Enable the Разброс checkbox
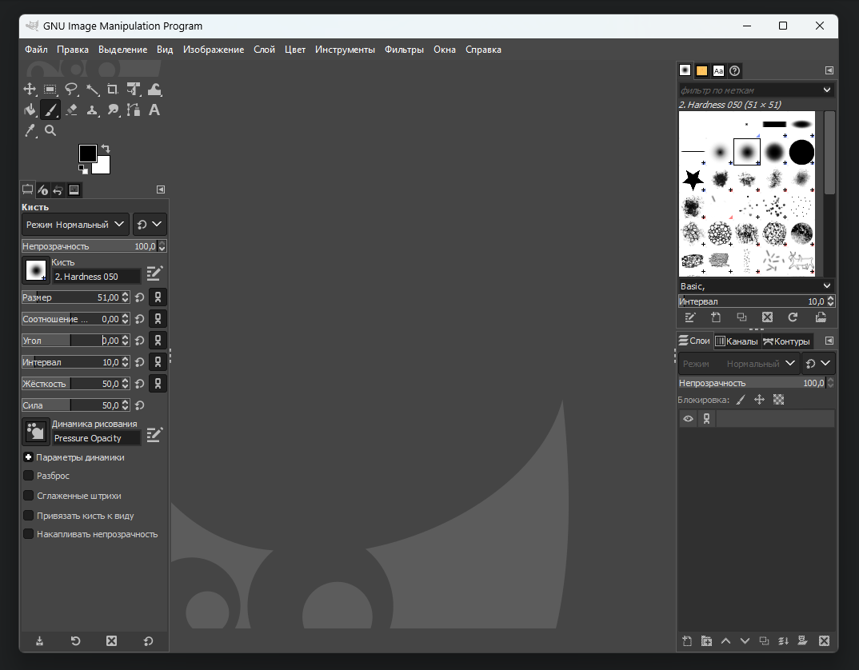The width and height of the screenshot is (859, 670). point(29,476)
